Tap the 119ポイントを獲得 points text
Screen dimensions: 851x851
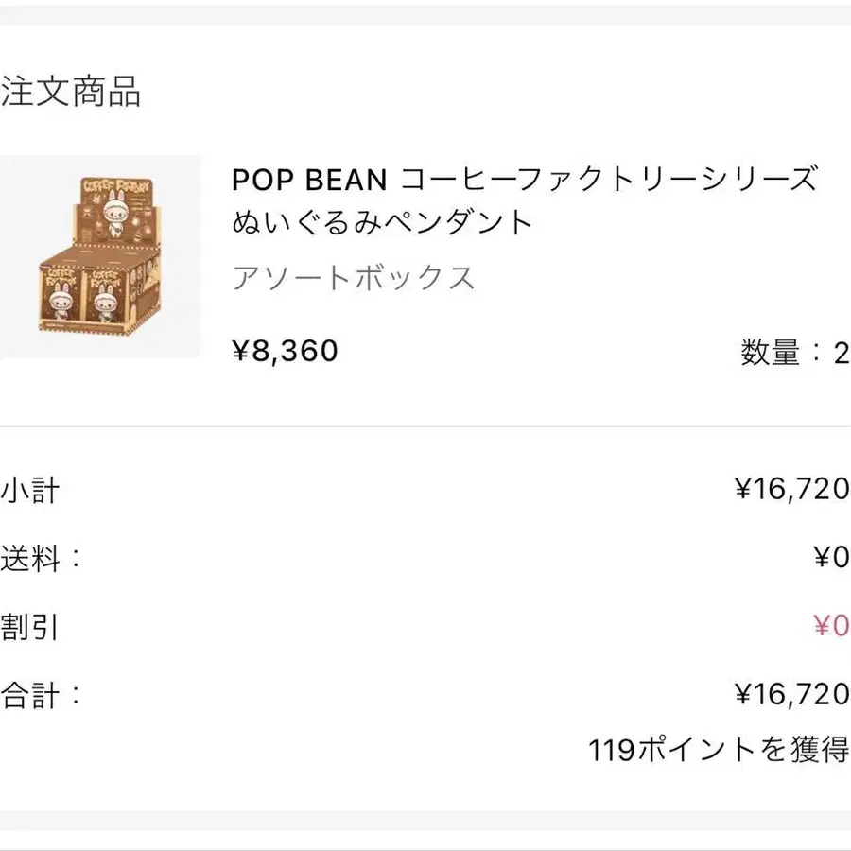tap(719, 750)
